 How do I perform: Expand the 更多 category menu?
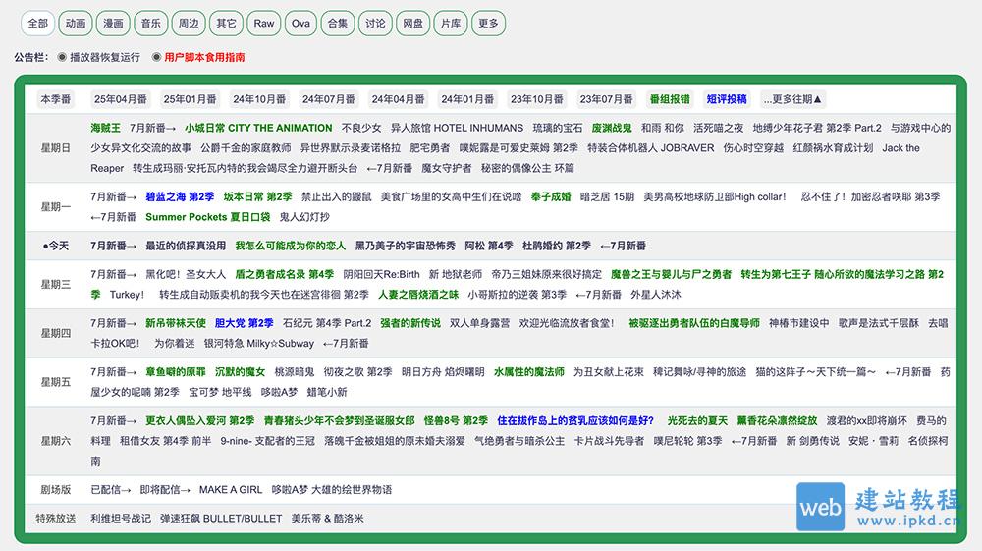[488, 24]
